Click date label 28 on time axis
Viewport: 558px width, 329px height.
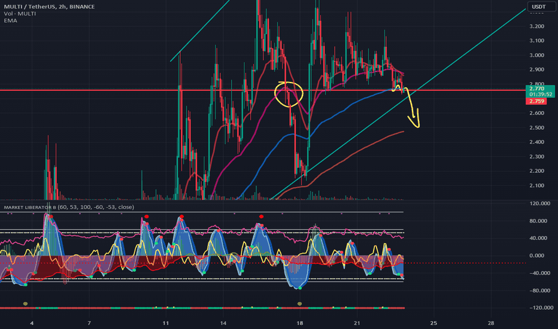coord(491,323)
